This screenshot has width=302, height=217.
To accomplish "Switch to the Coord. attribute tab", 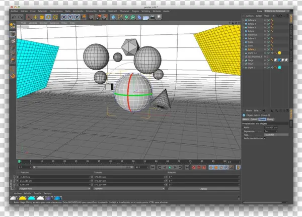I will point(254,120).
